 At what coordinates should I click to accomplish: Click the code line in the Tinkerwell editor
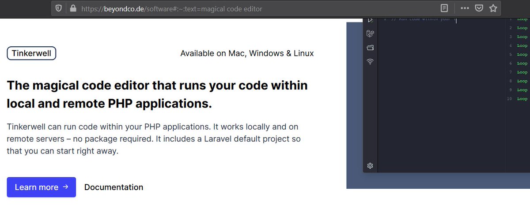pos(420,19)
